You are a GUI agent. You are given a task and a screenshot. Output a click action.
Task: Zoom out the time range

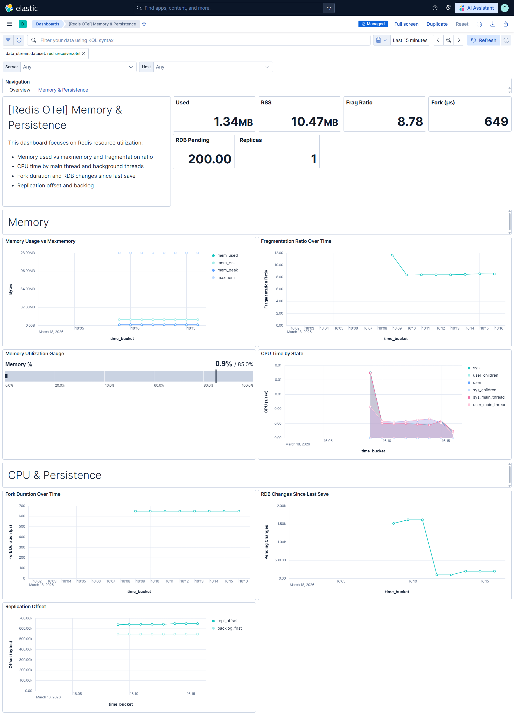(x=448, y=40)
